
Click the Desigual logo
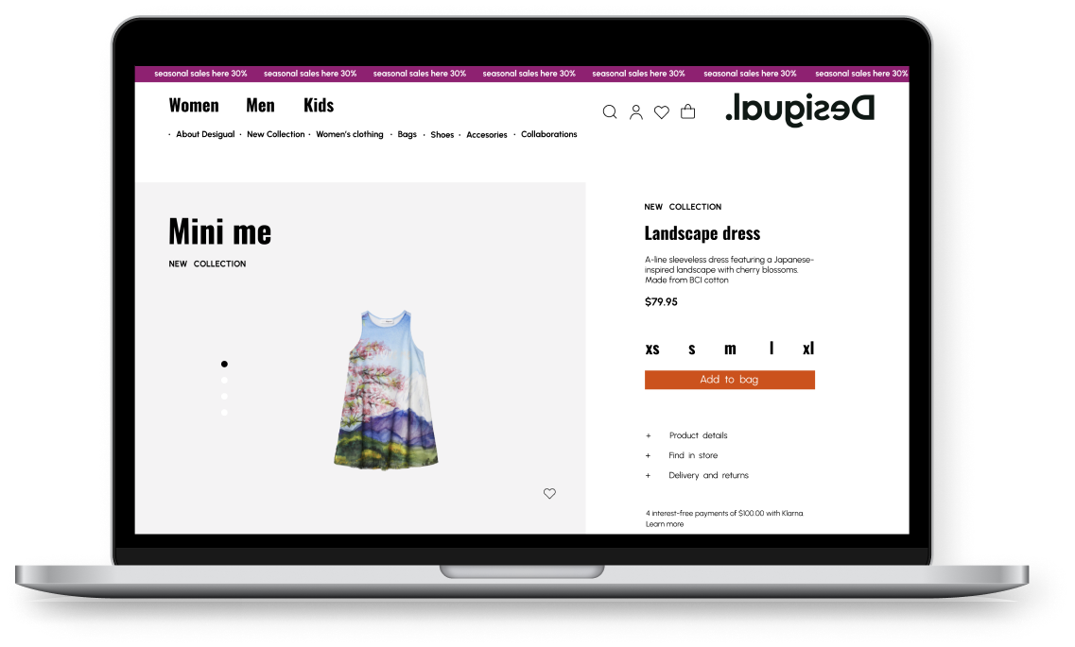coord(800,110)
